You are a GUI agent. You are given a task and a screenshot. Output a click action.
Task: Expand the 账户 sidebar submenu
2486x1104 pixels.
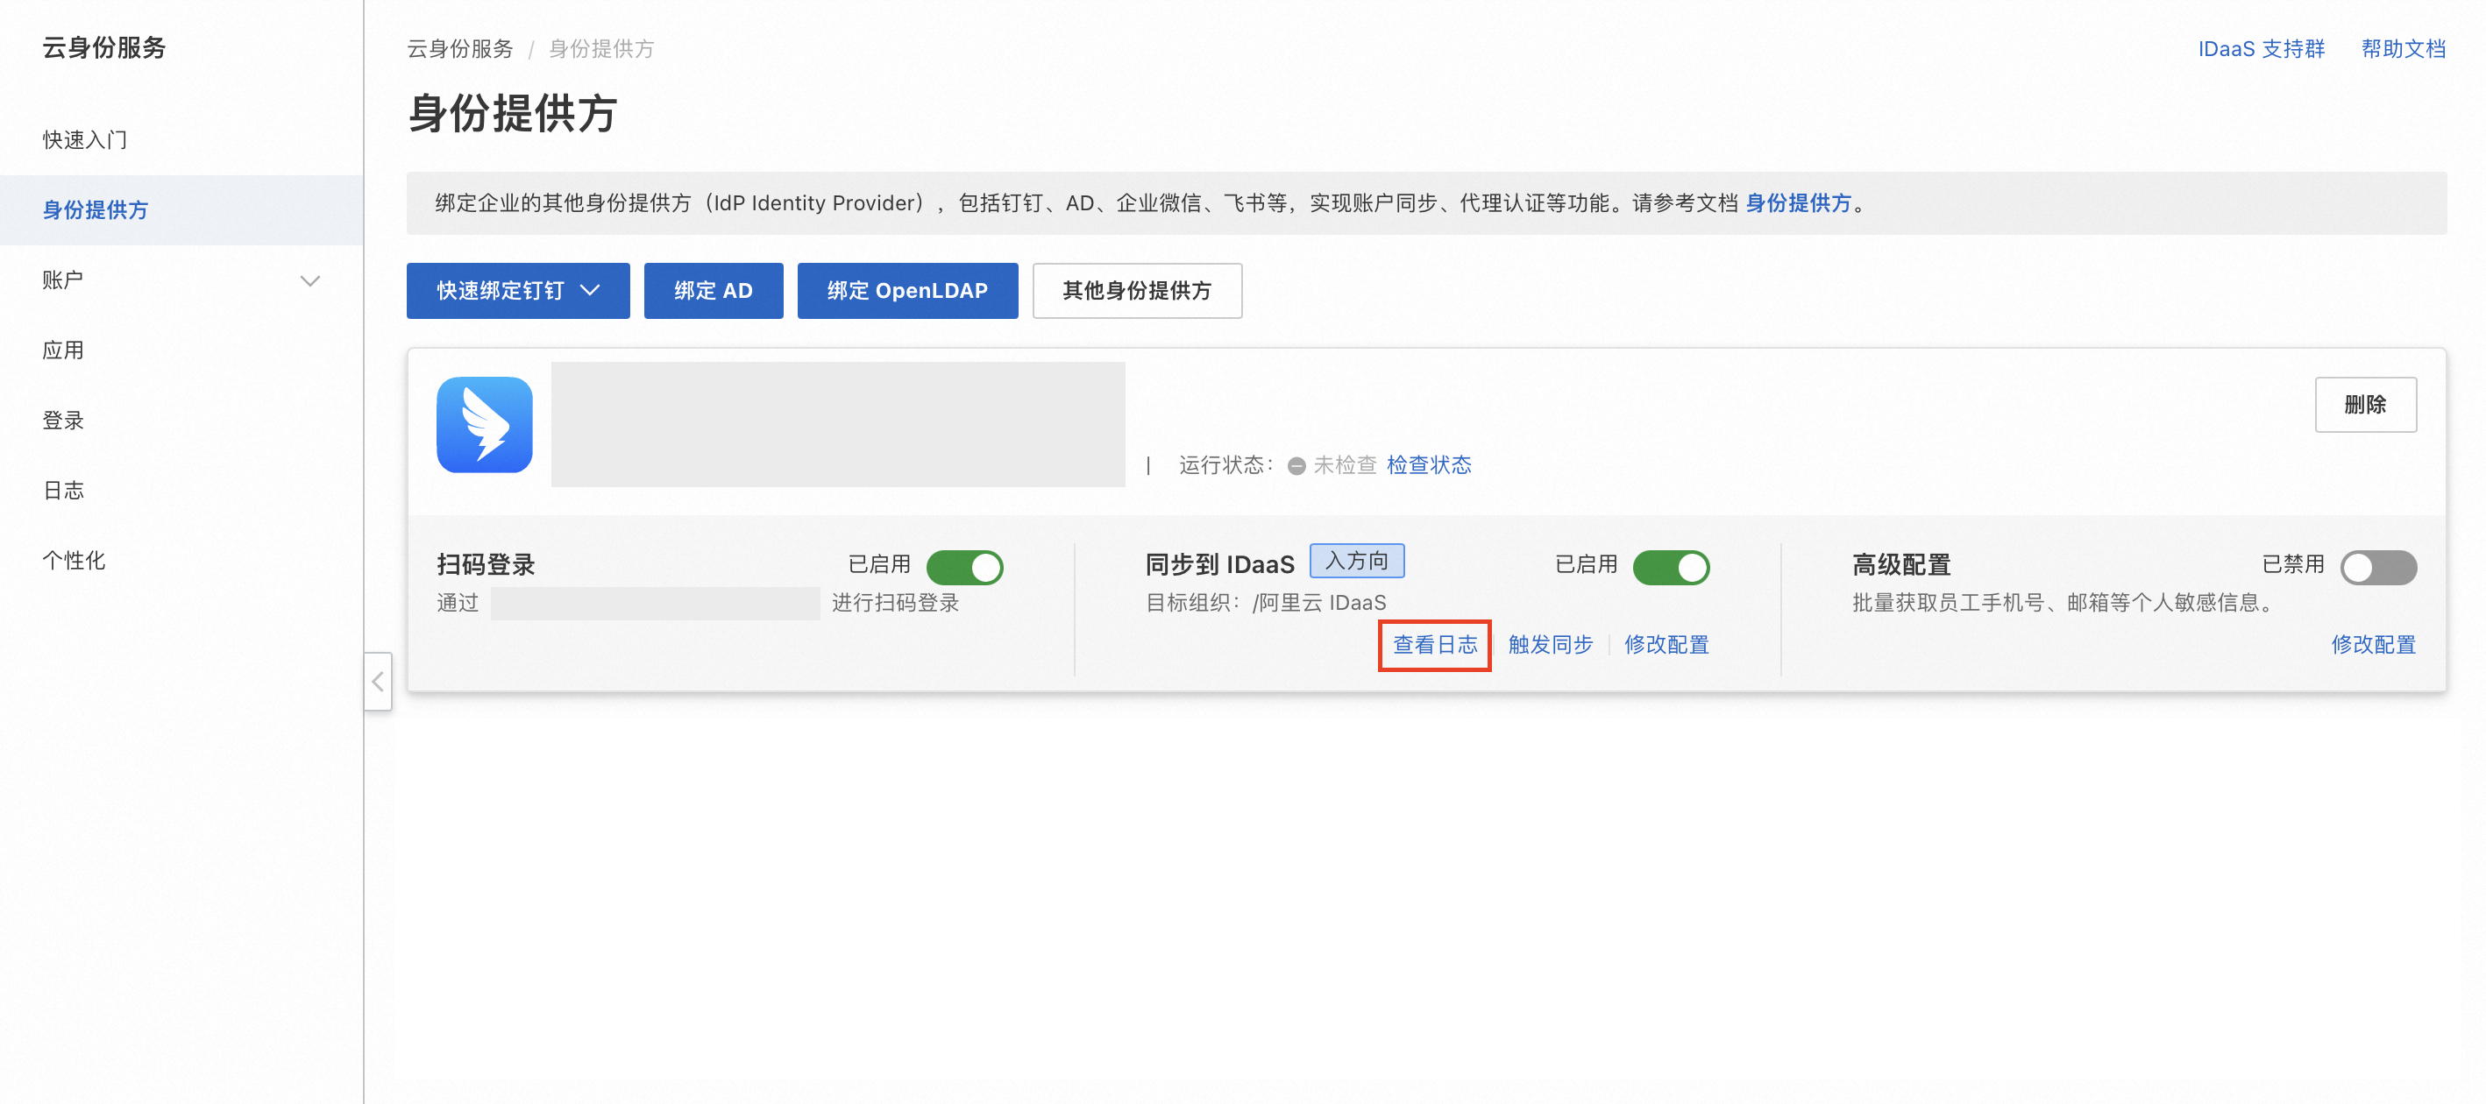pos(309,281)
